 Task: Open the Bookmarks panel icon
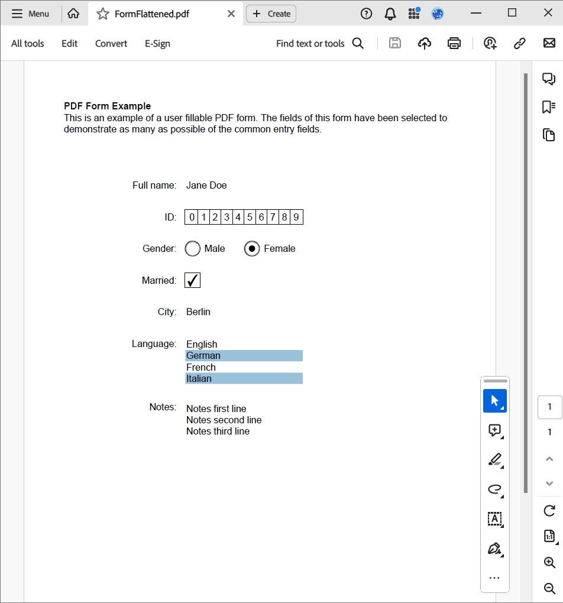tap(549, 107)
